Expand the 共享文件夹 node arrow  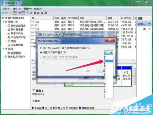(x=6, y=33)
